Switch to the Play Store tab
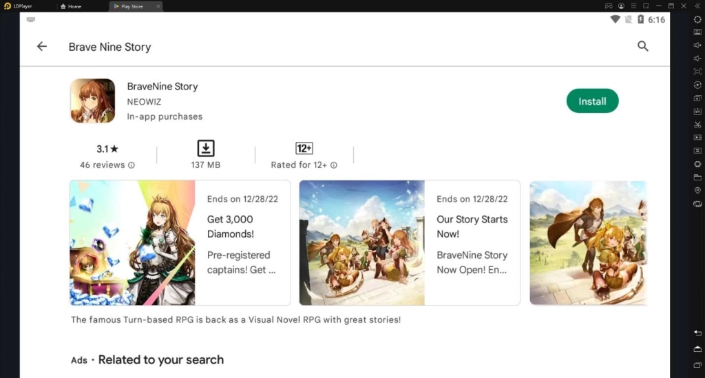 coord(131,6)
